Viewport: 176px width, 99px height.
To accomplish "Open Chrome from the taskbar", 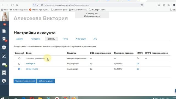I will (x=65, y=98).
